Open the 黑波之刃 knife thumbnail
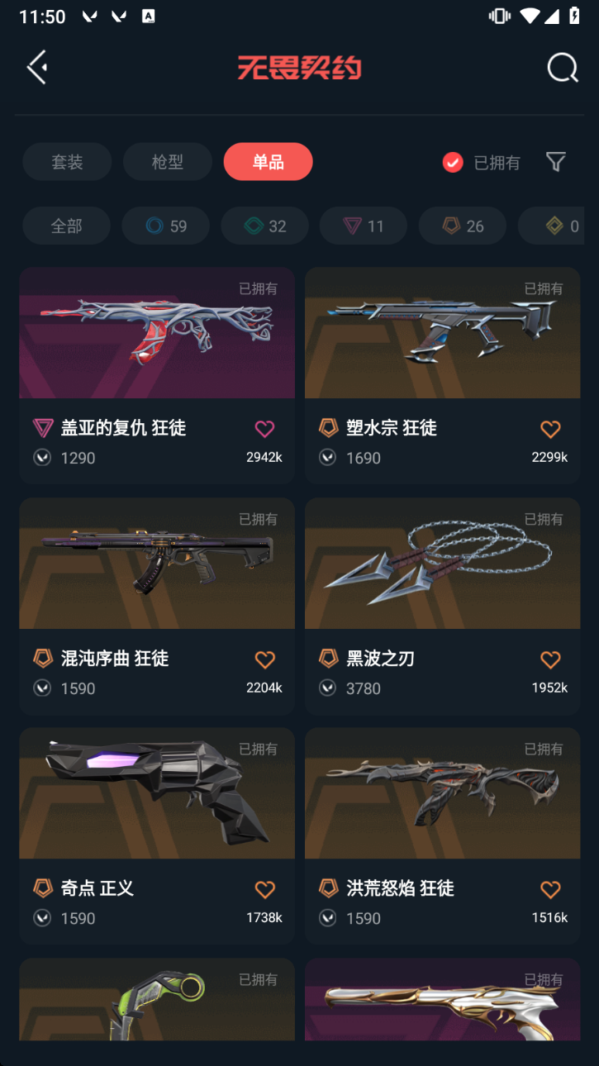599x1066 pixels. [x=442, y=563]
